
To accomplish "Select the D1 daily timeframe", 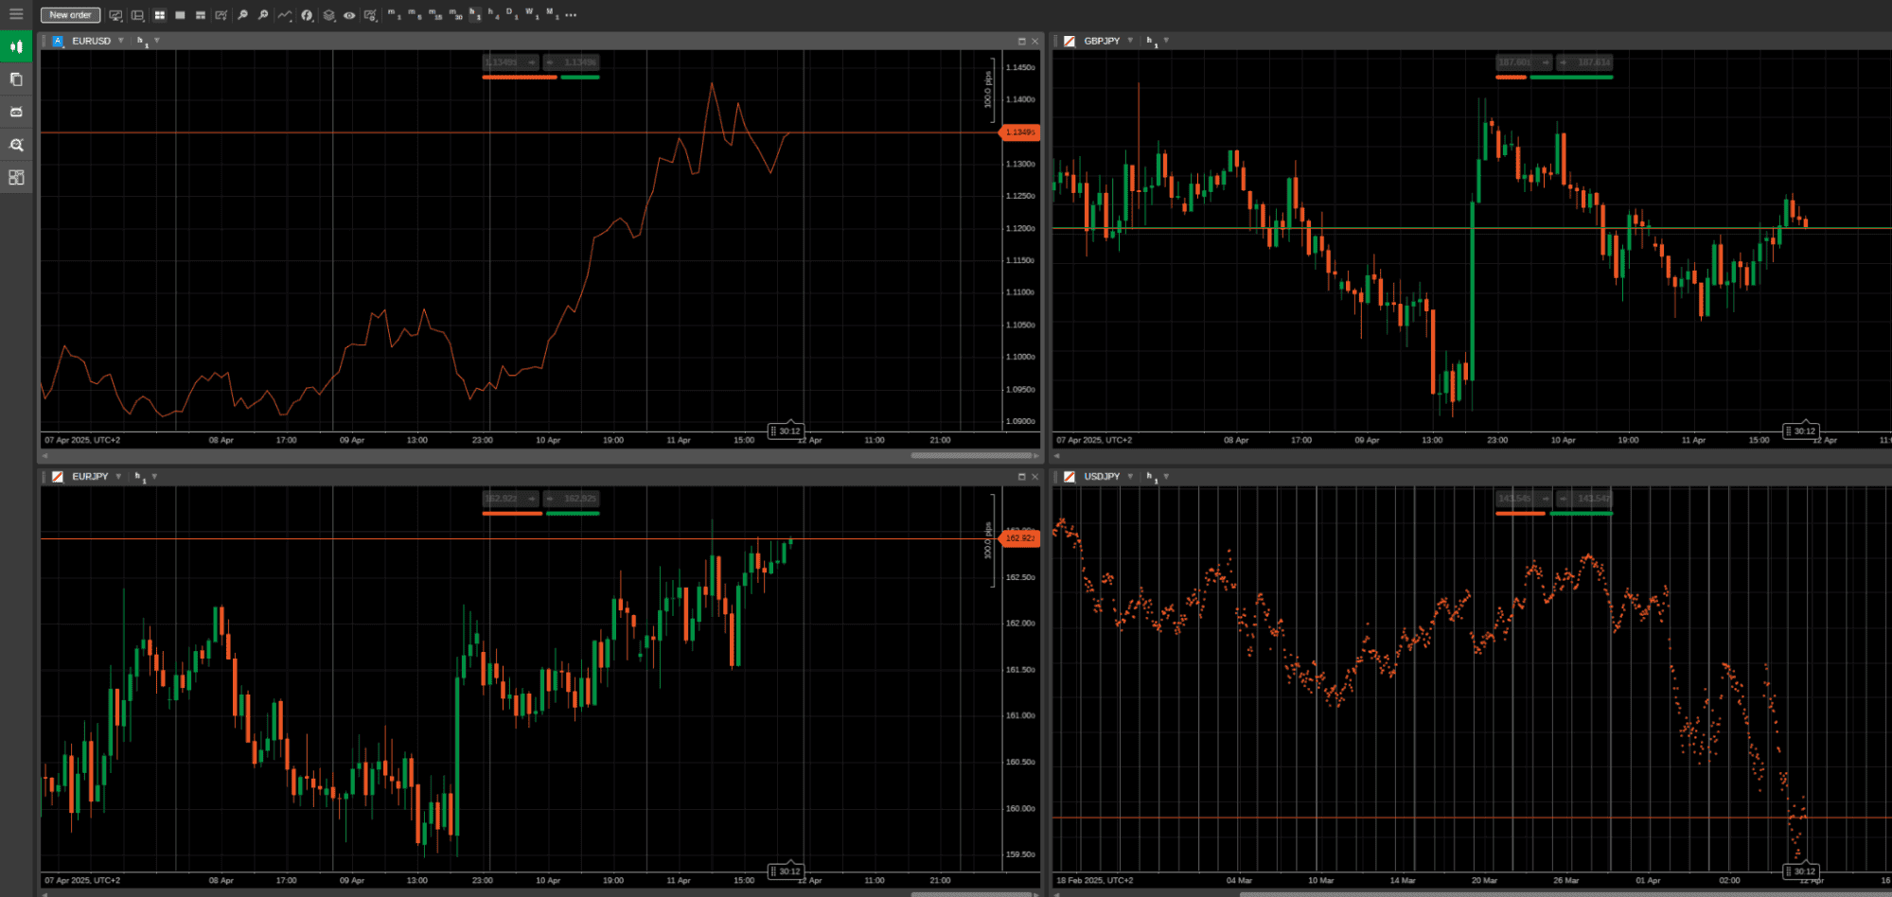I will [x=512, y=14].
